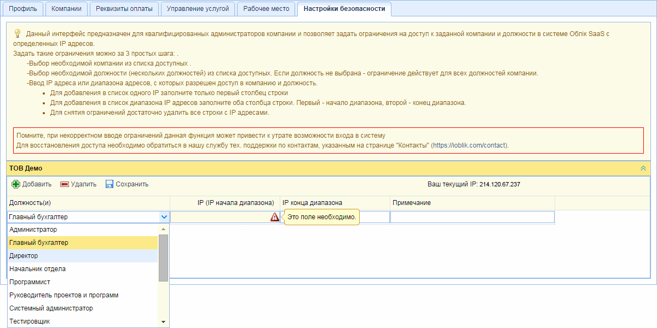This screenshot has width=657, height=328.
Task: Click the list scrollbar down arrow
Action: [x=163, y=322]
